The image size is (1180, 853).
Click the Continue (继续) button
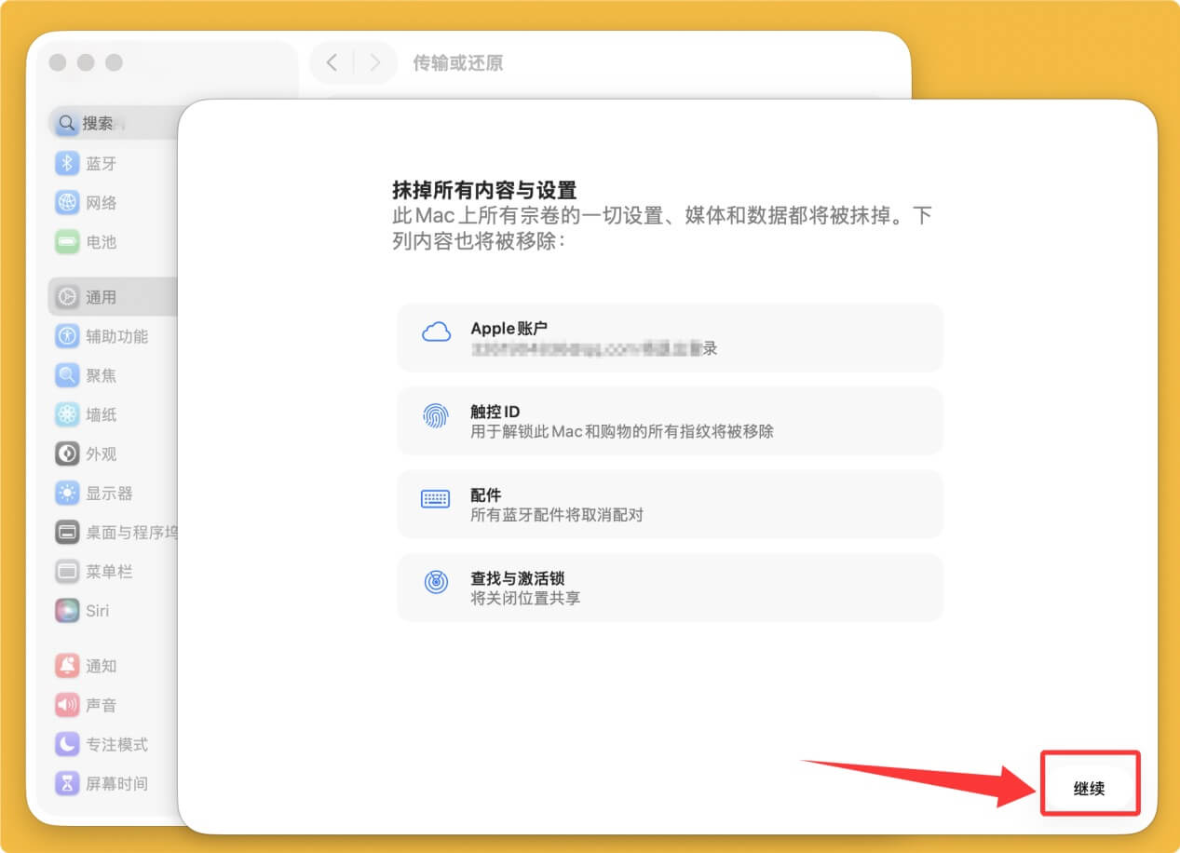(1089, 789)
